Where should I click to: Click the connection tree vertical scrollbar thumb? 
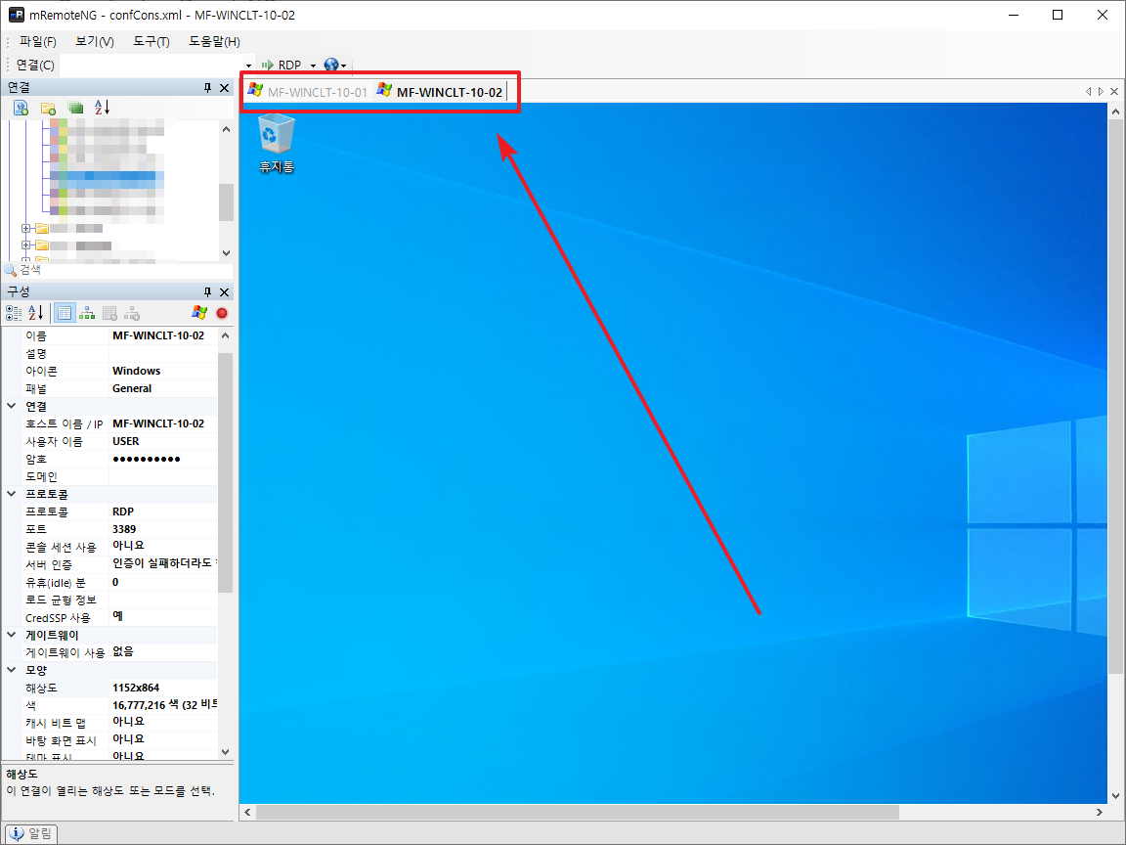226,201
